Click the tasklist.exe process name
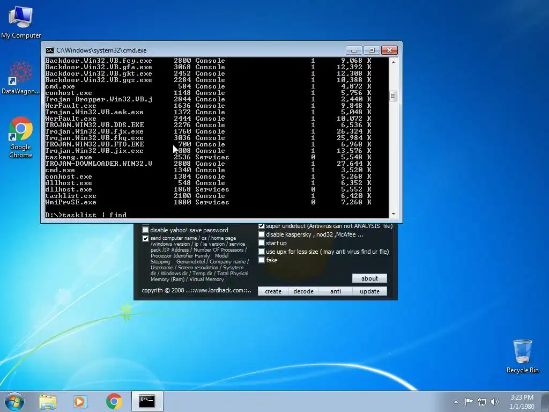Viewport: 549px width, 412px height. click(x=71, y=196)
